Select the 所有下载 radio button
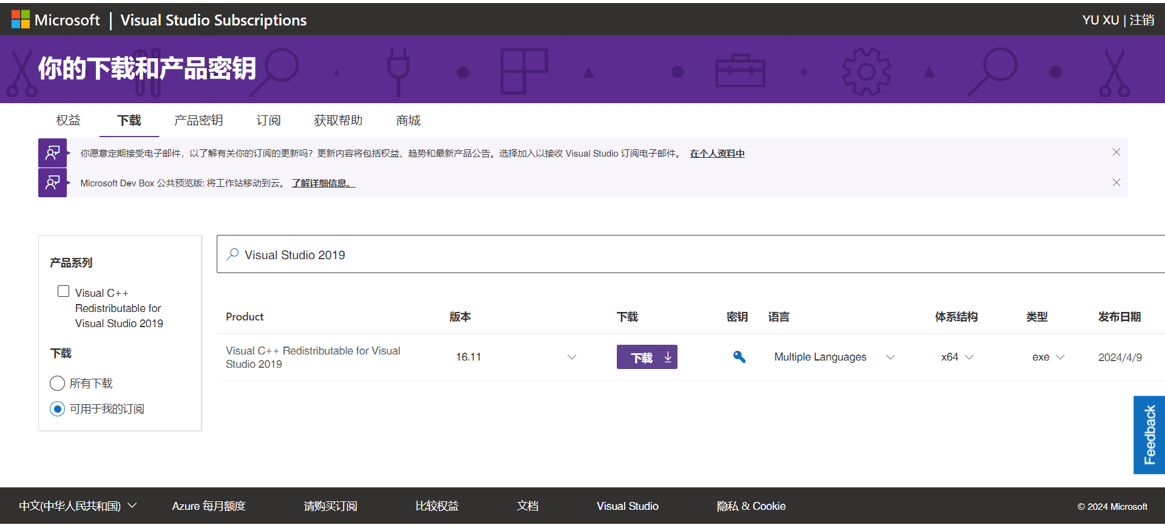1165x525 pixels. coord(57,383)
